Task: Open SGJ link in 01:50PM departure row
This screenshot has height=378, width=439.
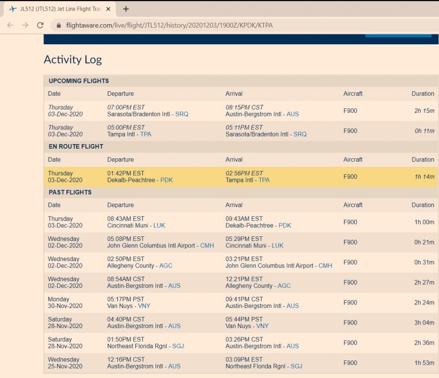Action: pyautogui.click(x=178, y=346)
